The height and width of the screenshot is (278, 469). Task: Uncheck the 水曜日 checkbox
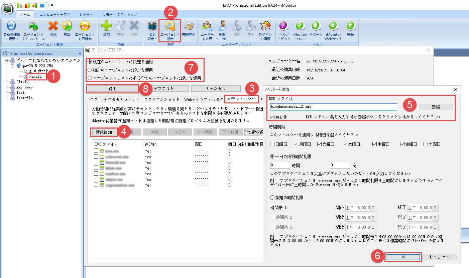click(345, 144)
